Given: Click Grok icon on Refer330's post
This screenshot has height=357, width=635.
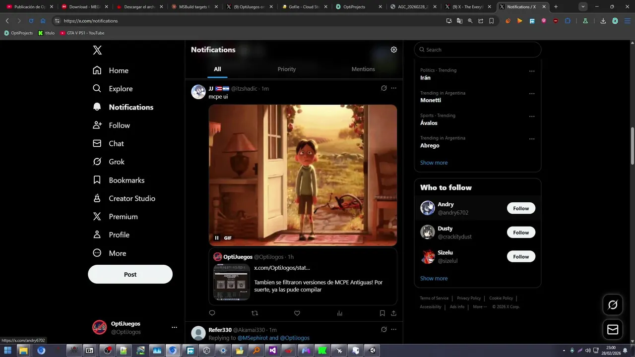Looking at the screenshot, I should tap(383, 330).
